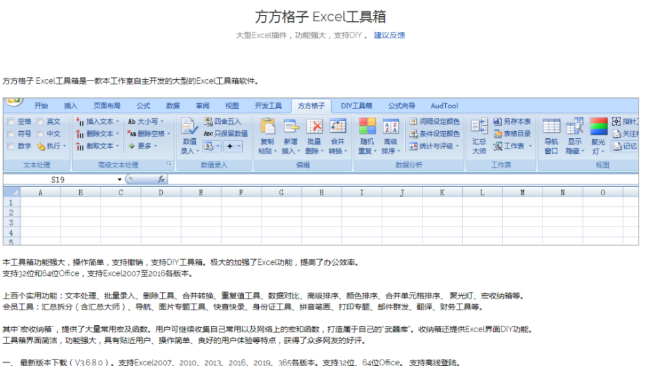
Task: Switch to the 数据 tab
Action: point(173,106)
